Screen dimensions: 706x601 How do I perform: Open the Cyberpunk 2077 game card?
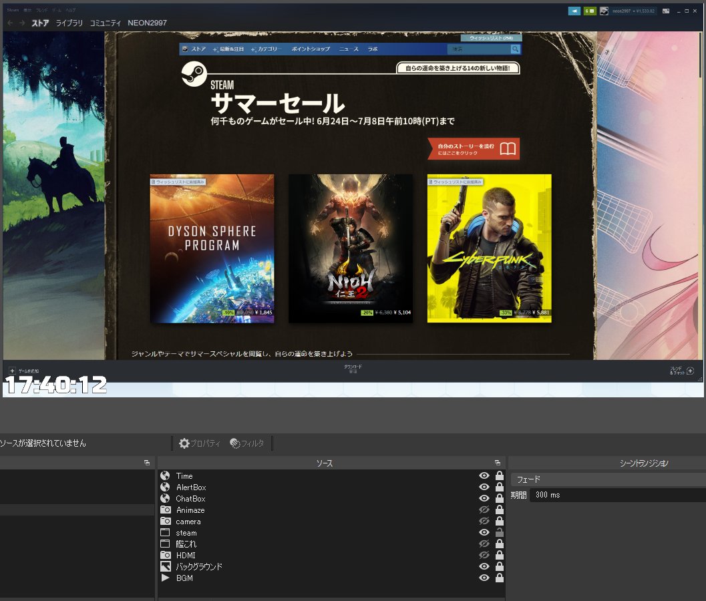coord(490,248)
